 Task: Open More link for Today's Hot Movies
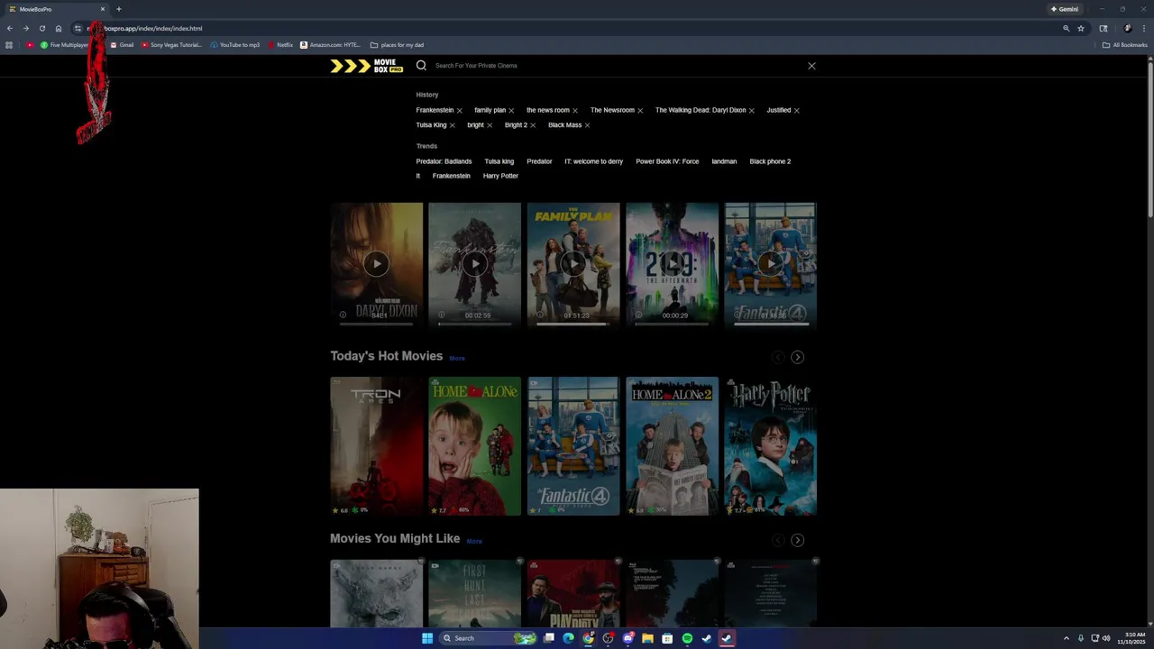click(457, 359)
